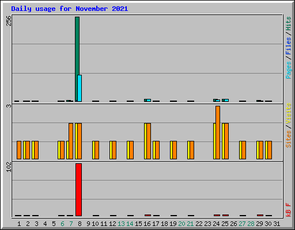
Task: Click green day label 27 on the x-axis
Action: pos(242,224)
